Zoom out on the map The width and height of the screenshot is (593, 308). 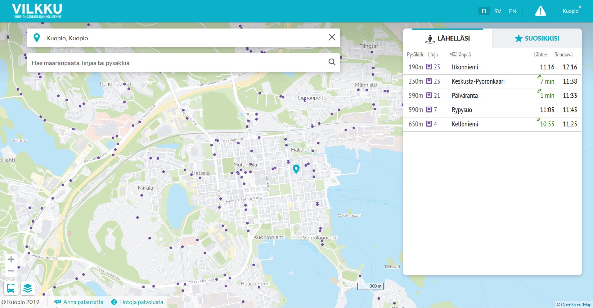pos(11,271)
